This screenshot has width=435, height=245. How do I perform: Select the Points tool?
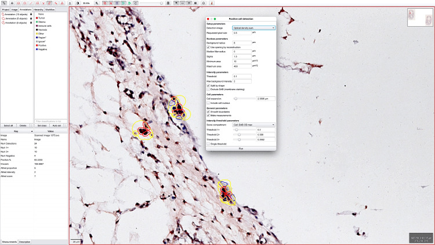click(62, 3)
